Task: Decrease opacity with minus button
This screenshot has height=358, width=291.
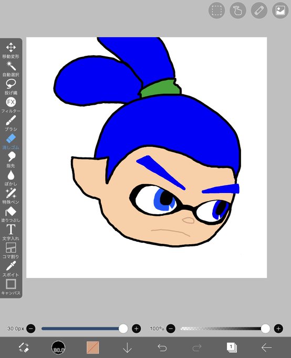Action: [x=171, y=329]
